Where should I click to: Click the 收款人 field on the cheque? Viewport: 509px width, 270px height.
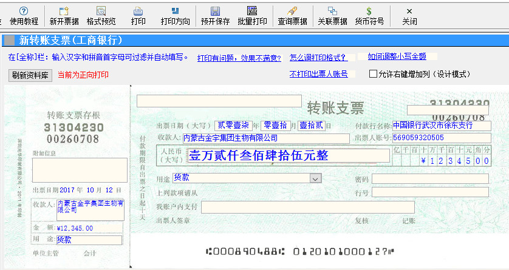(x=266, y=138)
